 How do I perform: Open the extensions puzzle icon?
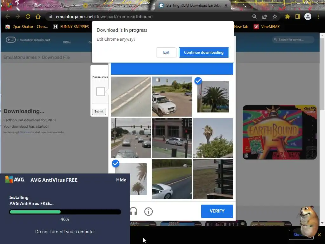pos(288,17)
